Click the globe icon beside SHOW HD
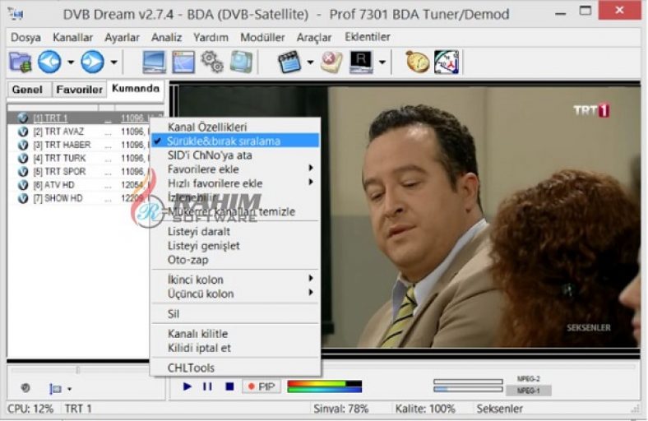Viewport: 648px width, 421px height. click(x=23, y=198)
